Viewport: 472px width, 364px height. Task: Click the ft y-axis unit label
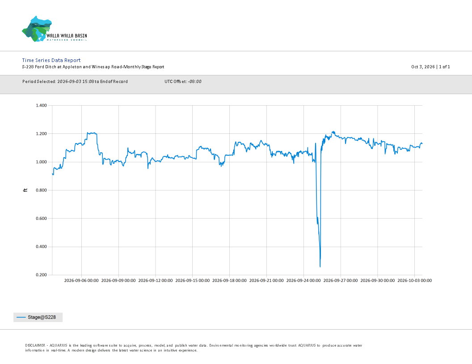click(25, 190)
